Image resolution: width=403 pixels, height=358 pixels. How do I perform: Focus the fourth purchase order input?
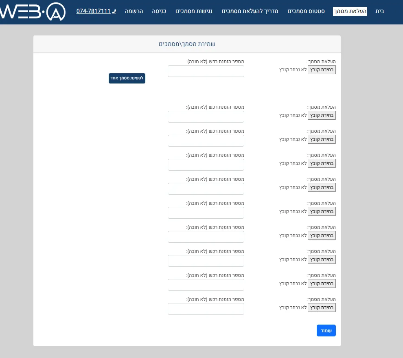206,165
